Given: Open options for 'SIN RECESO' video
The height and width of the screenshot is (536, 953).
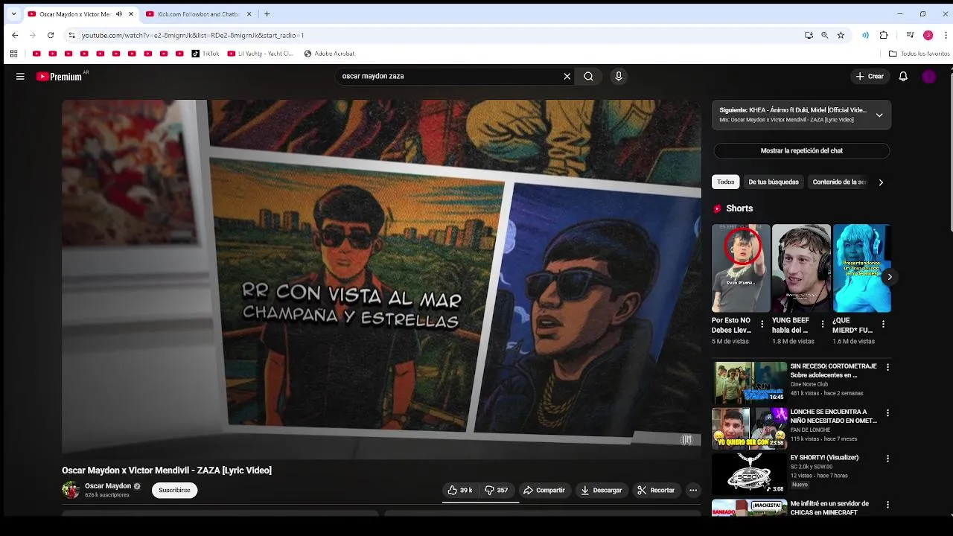Looking at the screenshot, I should point(887,367).
